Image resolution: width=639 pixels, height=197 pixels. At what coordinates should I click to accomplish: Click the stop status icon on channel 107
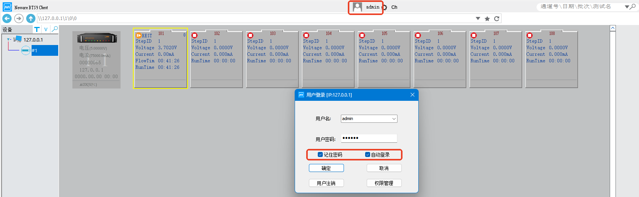474,35
